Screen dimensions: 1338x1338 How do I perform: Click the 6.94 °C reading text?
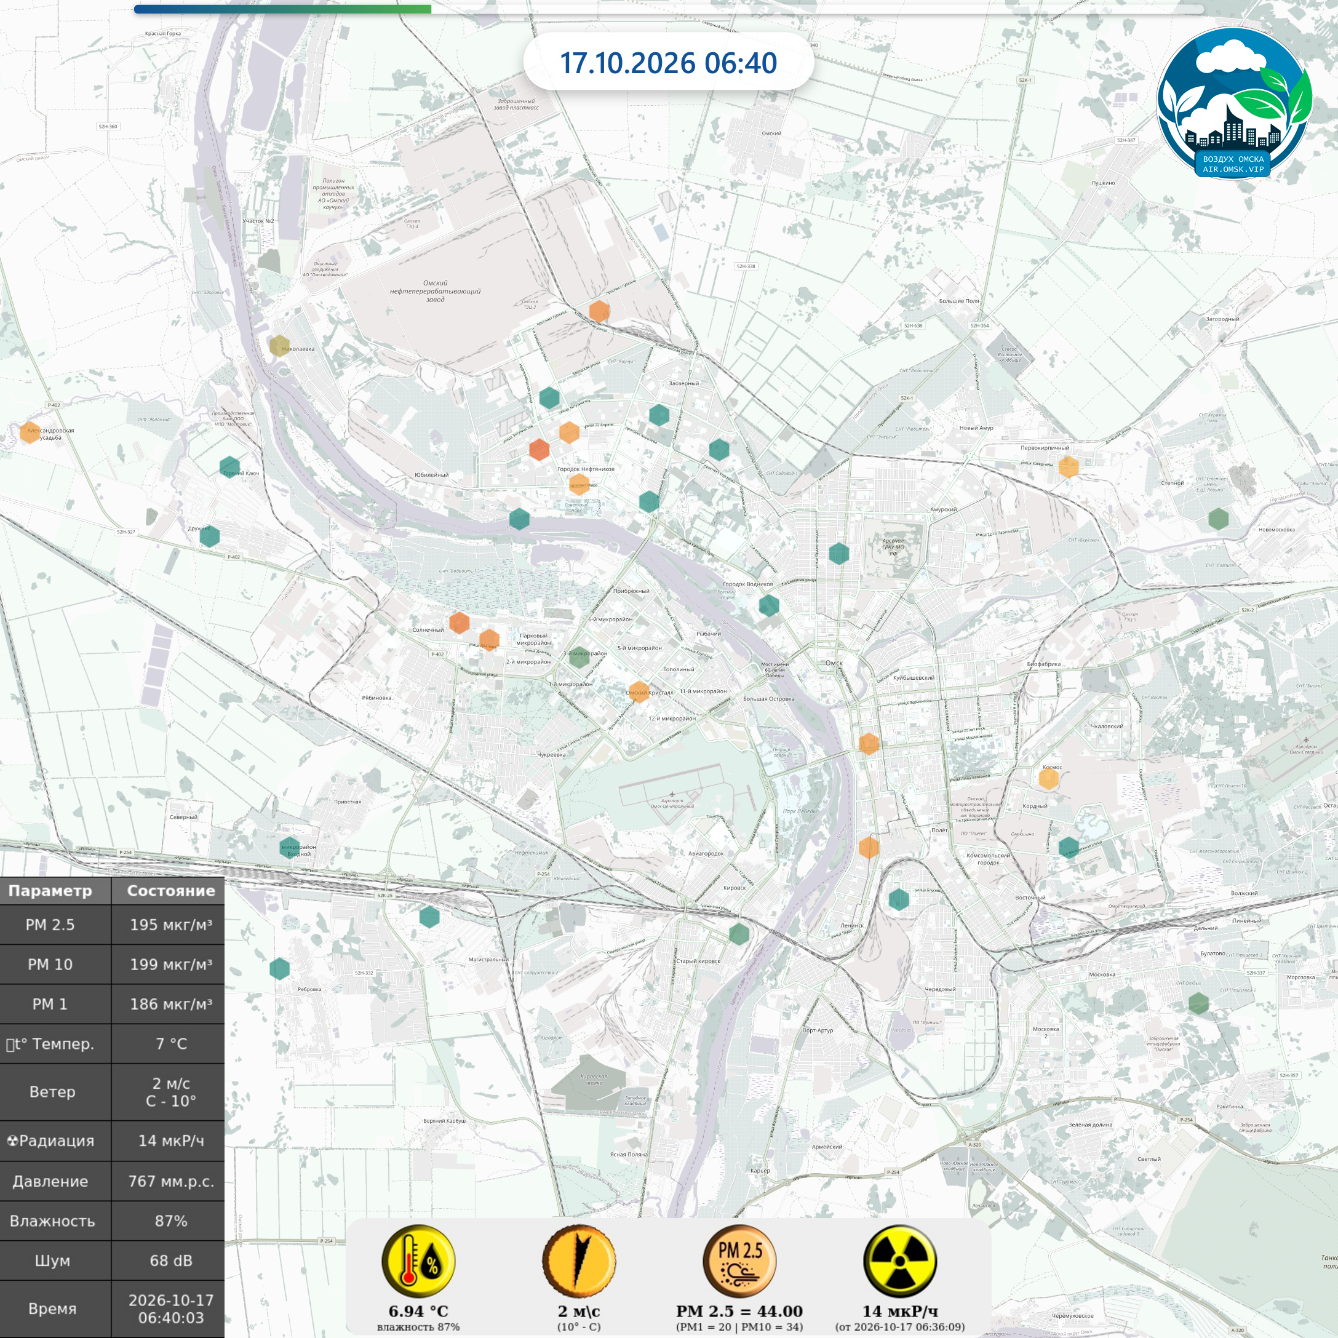418,1311
